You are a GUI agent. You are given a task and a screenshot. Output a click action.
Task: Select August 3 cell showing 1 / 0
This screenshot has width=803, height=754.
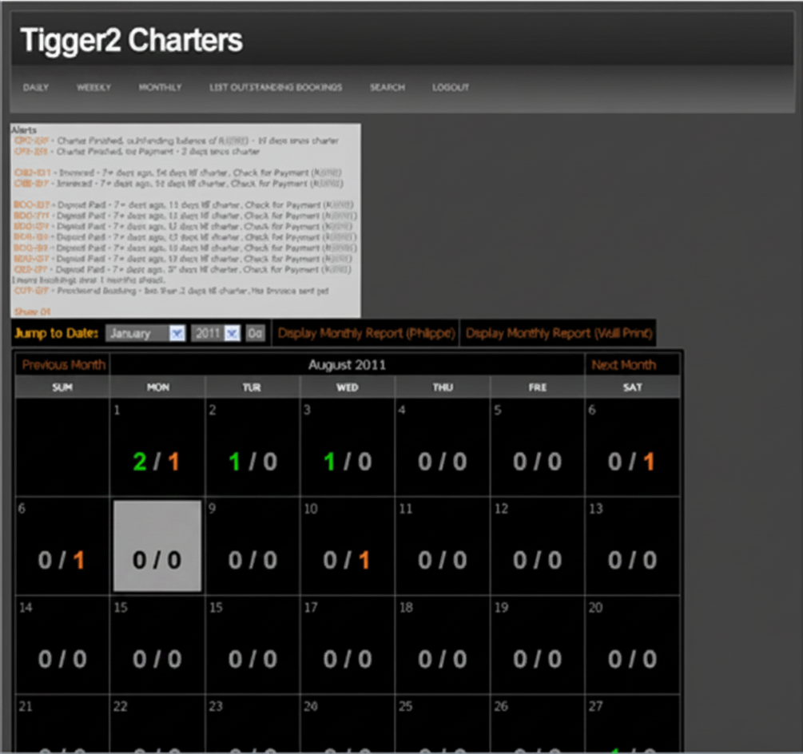[x=348, y=447]
